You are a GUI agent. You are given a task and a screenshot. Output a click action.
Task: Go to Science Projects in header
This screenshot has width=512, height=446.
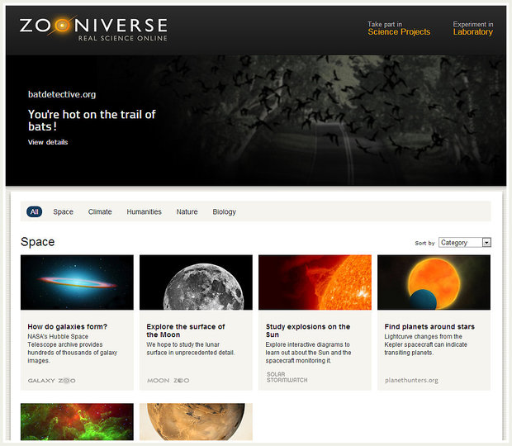(x=399, y=31)
